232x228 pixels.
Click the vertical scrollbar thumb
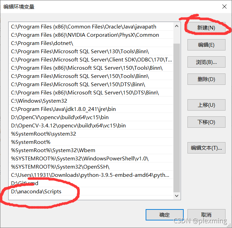[x=176, y=118]
